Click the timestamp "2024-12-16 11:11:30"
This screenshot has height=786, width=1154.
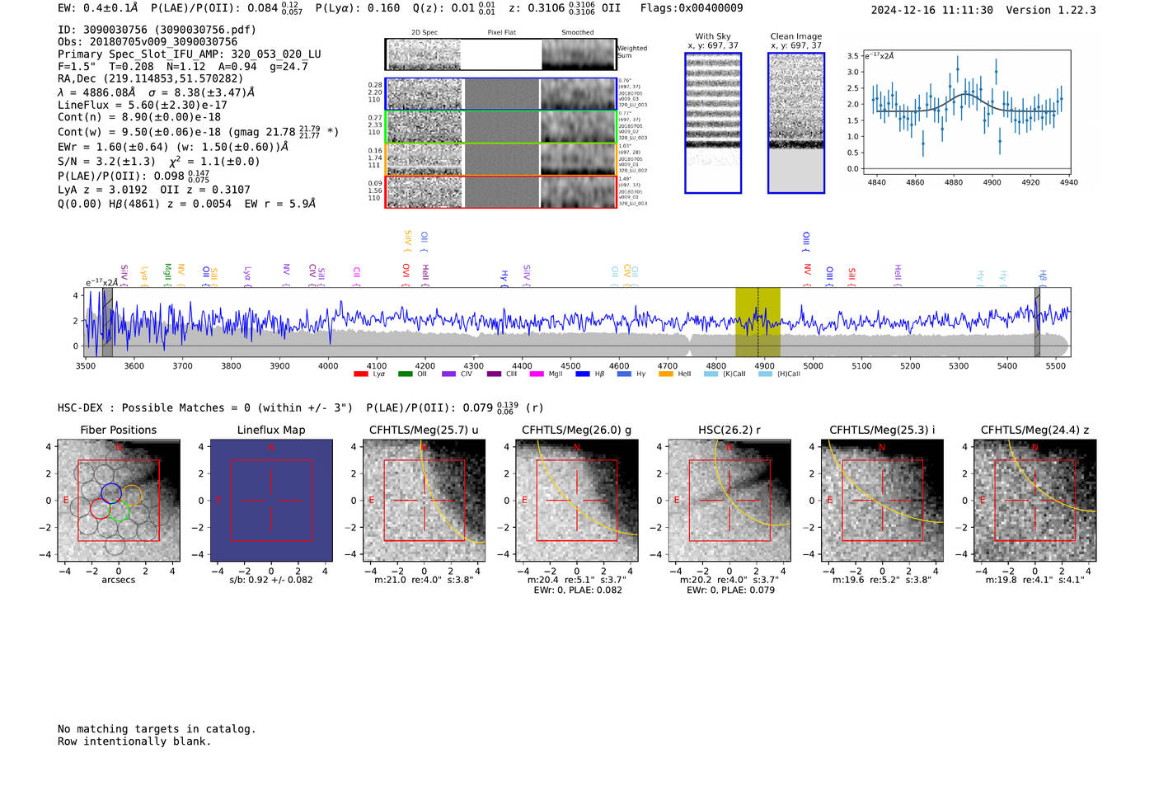tap(932, 11)
